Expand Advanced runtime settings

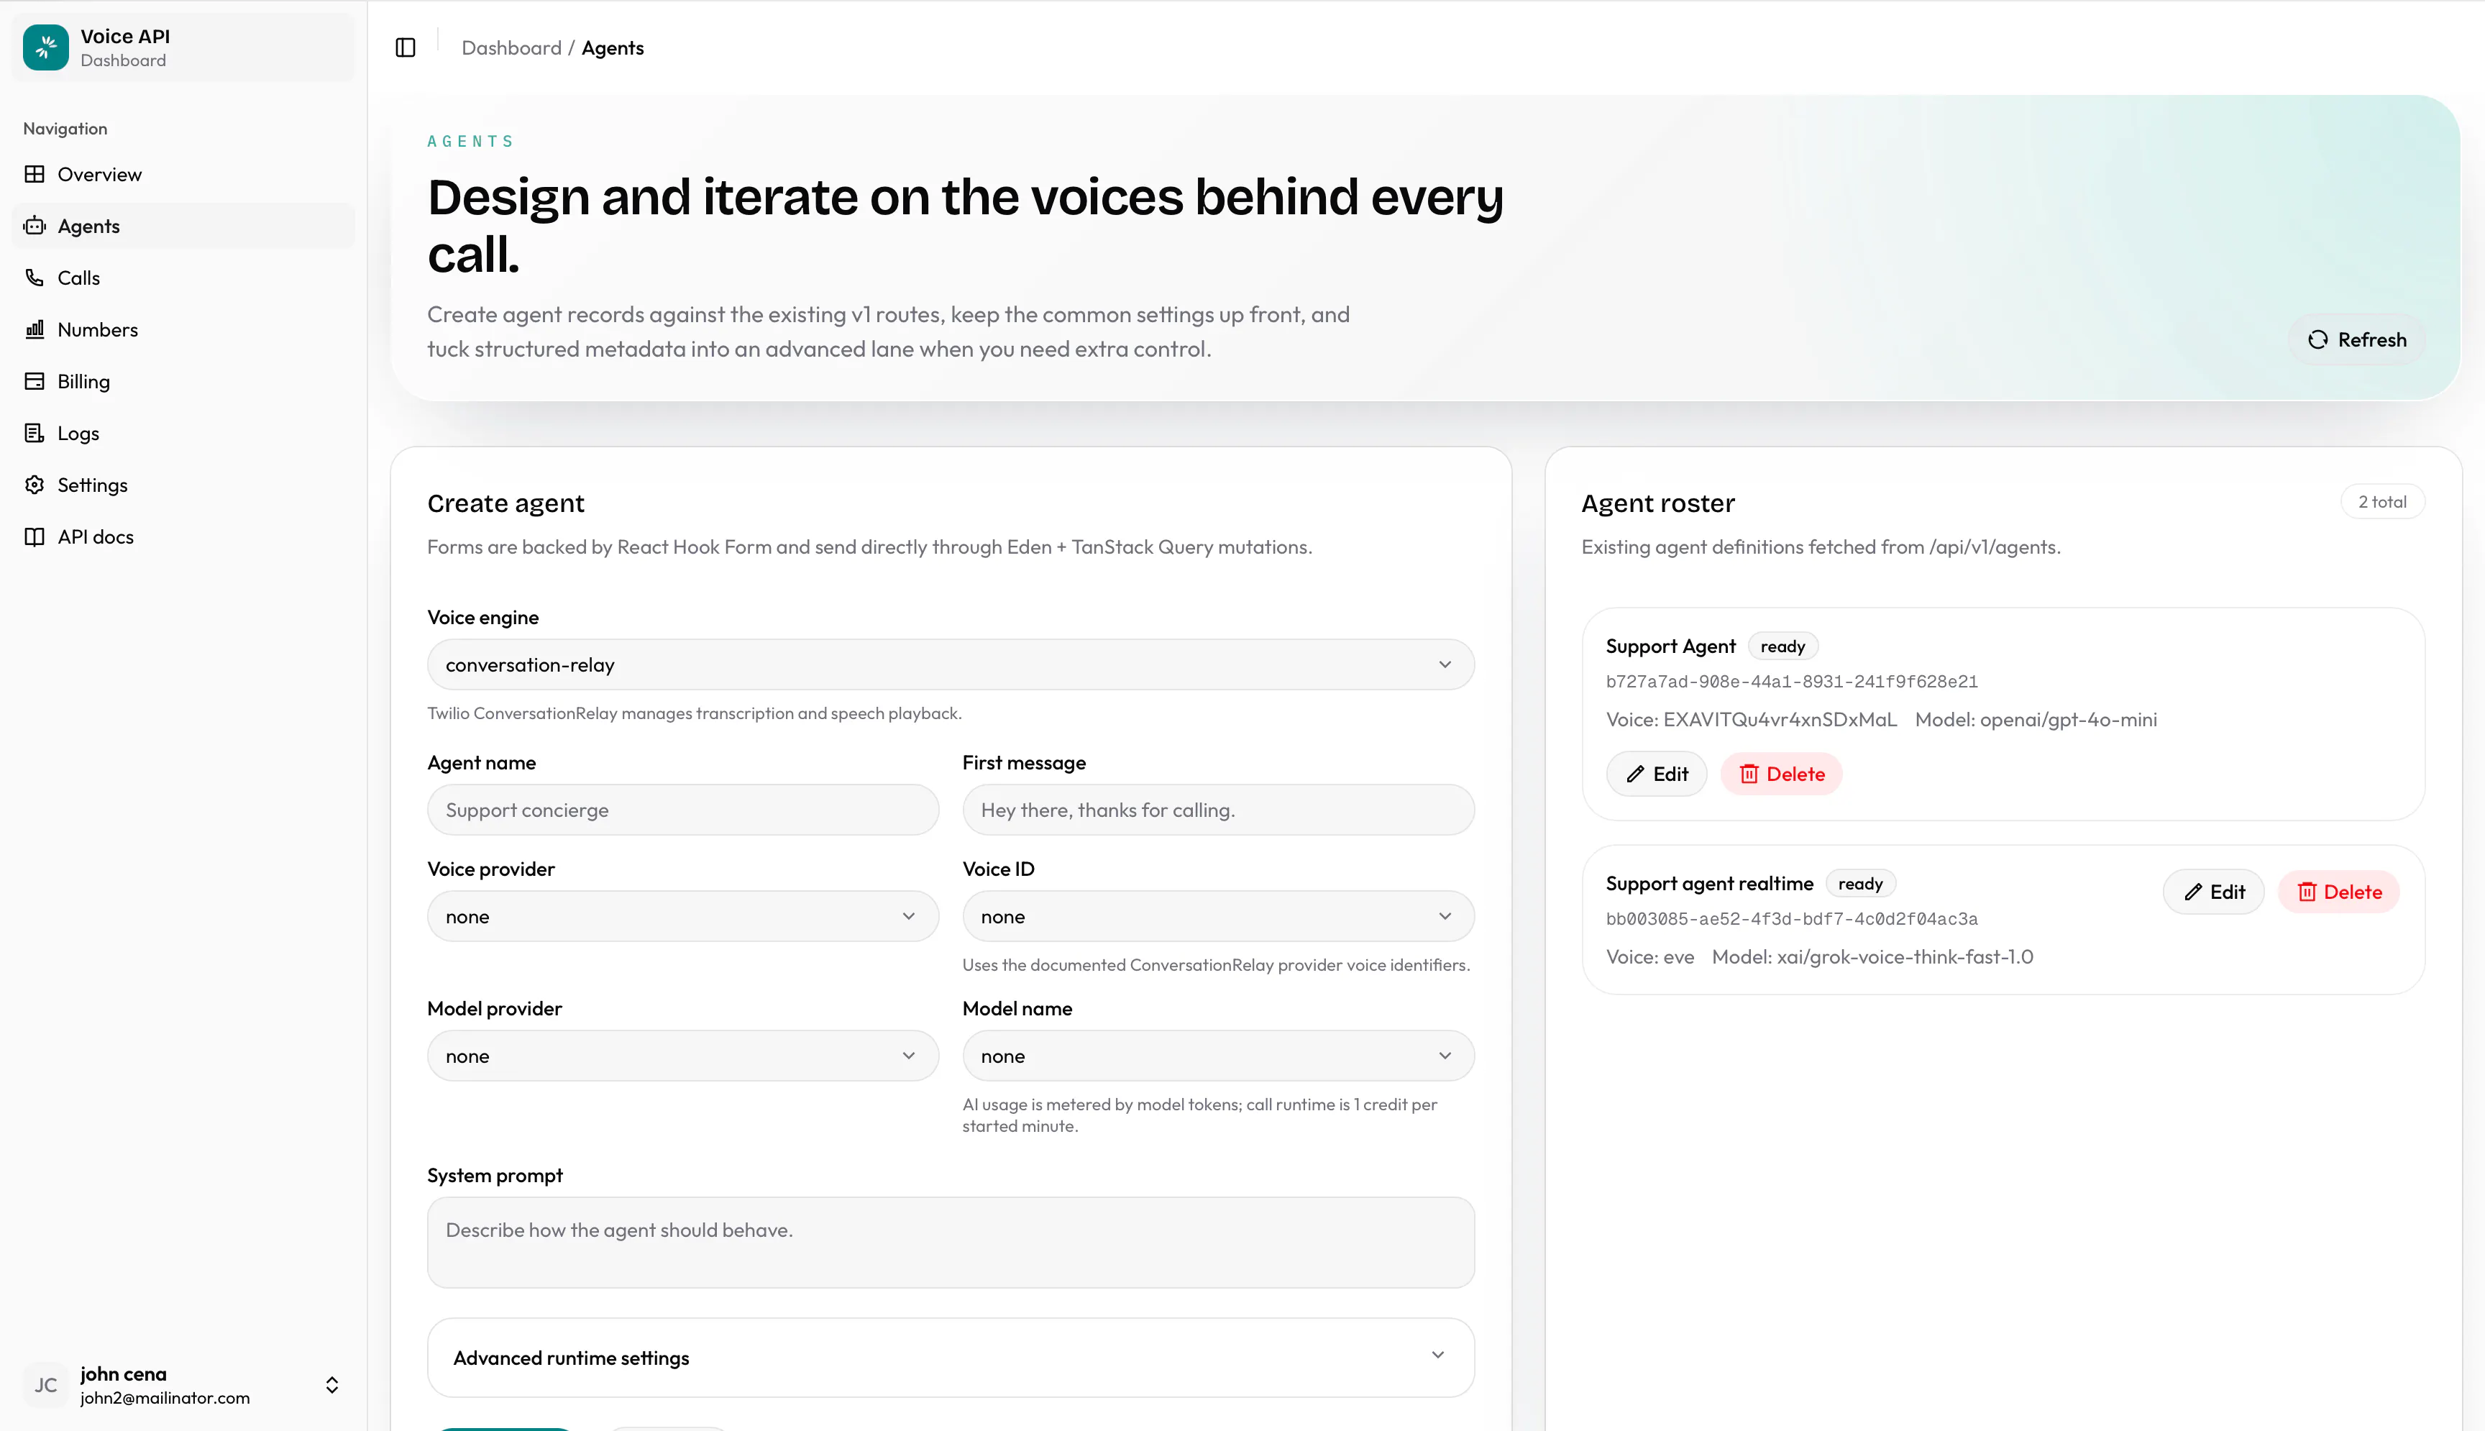tap(950, 1357)
